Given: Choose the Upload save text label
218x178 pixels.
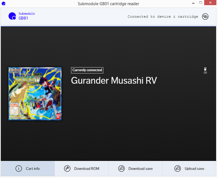Looking at the screenshot, I should tap(194, 169).
